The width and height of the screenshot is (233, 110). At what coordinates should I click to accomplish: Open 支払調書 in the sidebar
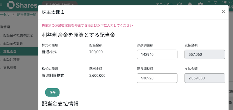coord(10,68)
